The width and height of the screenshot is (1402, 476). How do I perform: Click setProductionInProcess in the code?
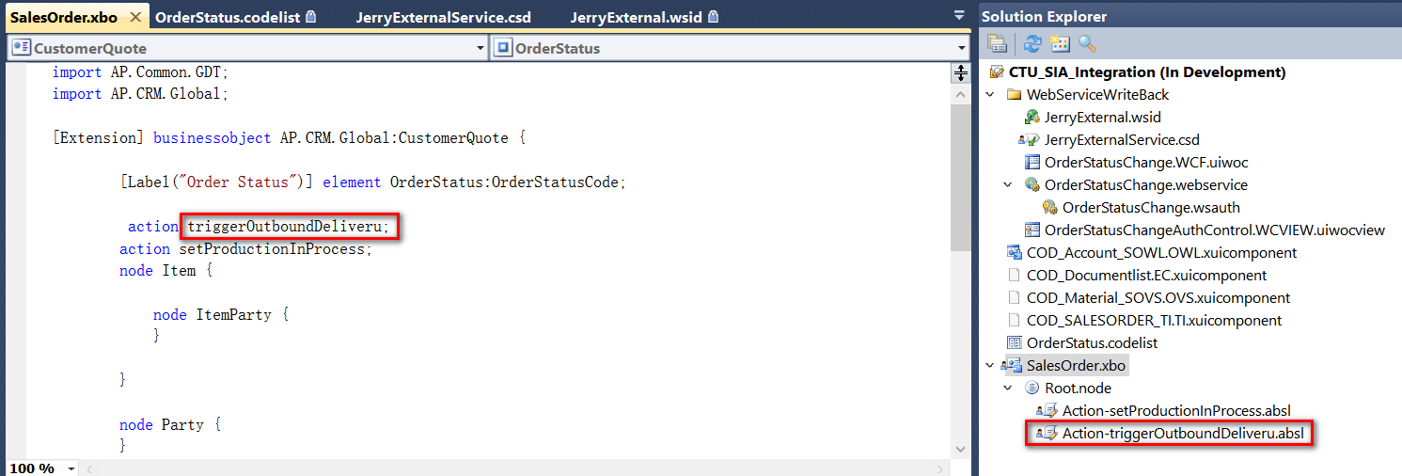(x=274, y=249)
